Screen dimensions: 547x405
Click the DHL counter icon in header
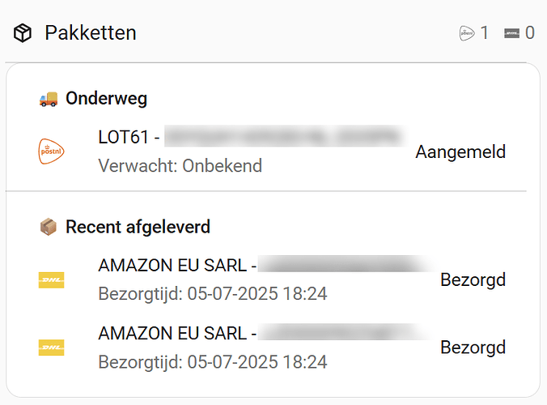(511, 33)
